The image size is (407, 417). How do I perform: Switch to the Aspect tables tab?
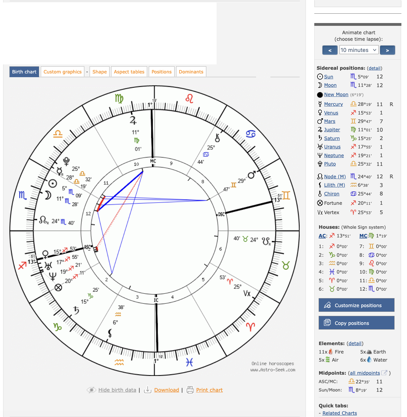129,72
